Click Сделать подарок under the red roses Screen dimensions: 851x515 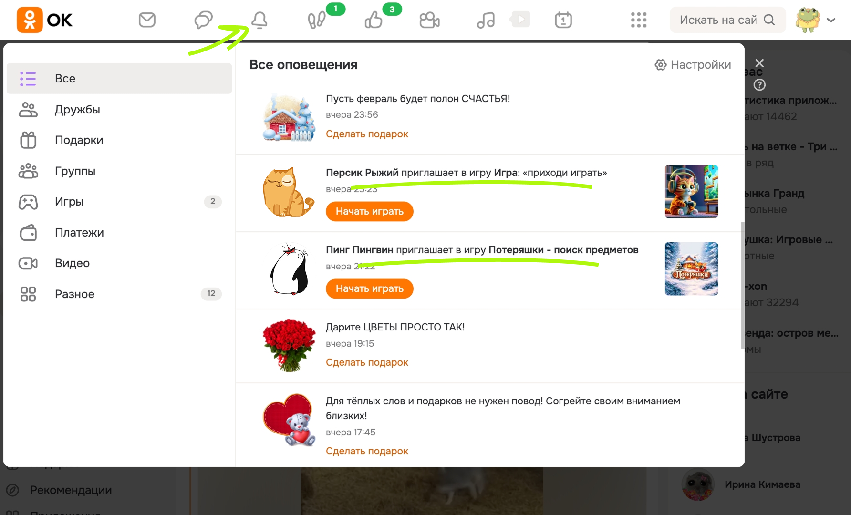click(367, 362)
